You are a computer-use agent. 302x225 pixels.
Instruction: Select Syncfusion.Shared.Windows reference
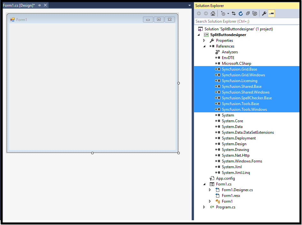[245, 92]
